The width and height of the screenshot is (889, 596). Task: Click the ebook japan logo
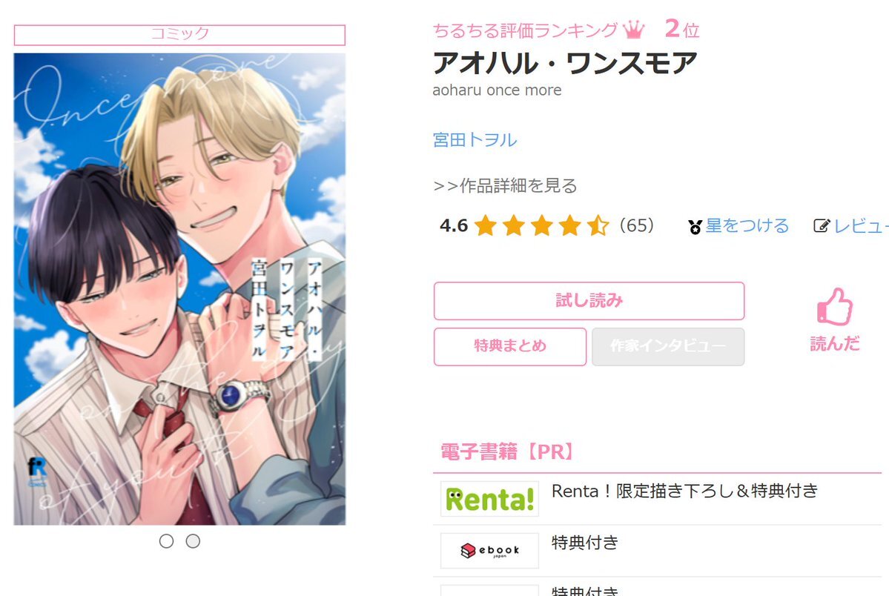pyautogui.click(x=490, y=550)
